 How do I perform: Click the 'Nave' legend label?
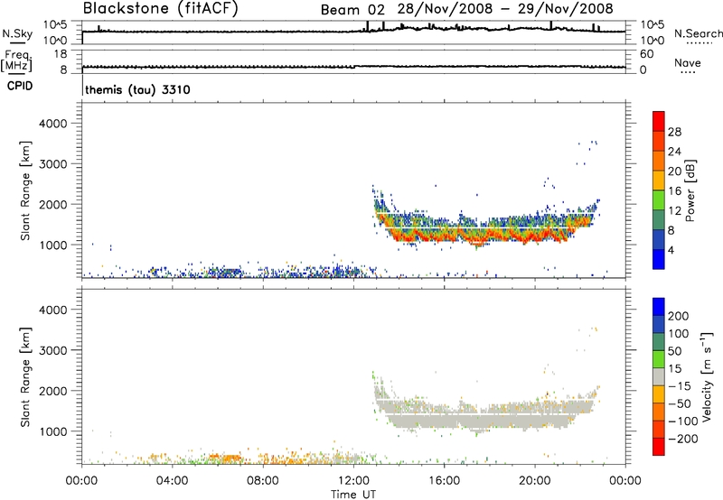(x=688, y=62)
